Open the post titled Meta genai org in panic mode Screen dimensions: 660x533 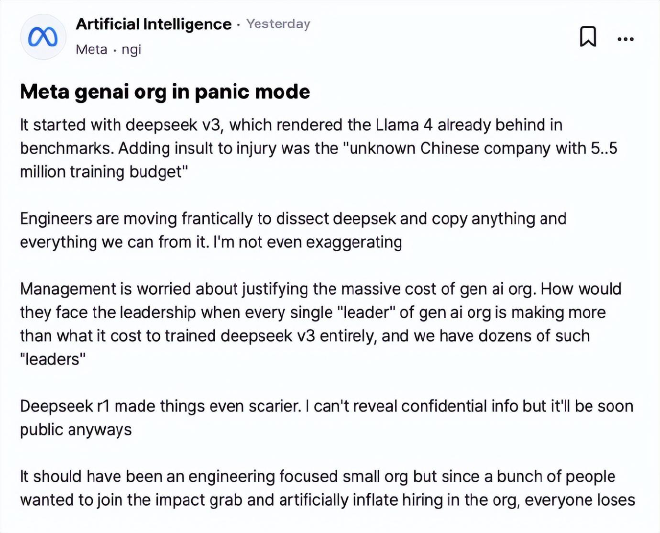165,91
